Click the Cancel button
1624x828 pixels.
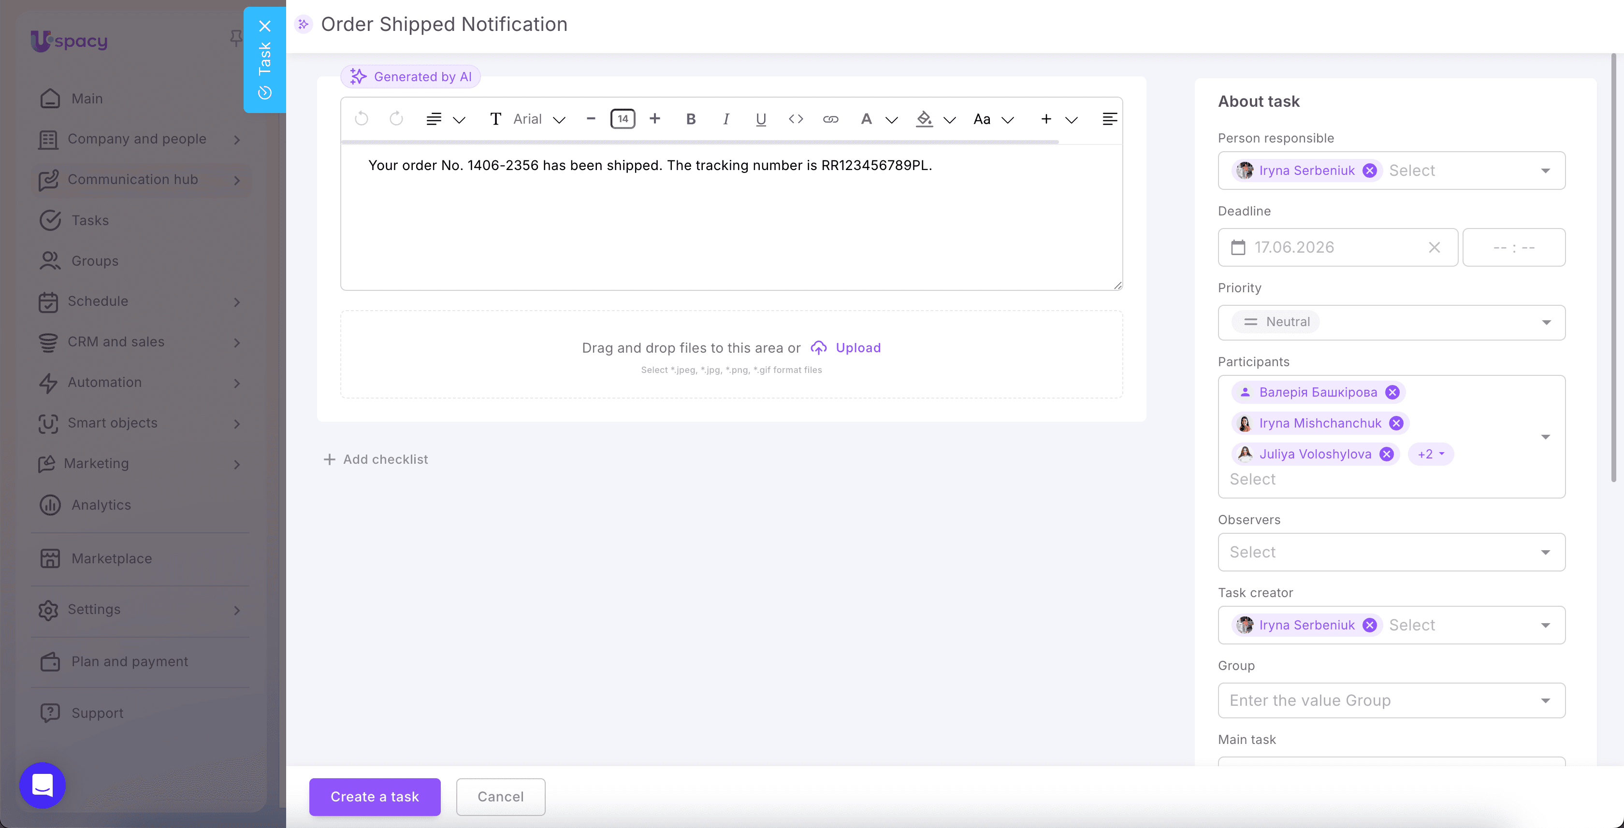pyautogui.click(x=501, y=797)
